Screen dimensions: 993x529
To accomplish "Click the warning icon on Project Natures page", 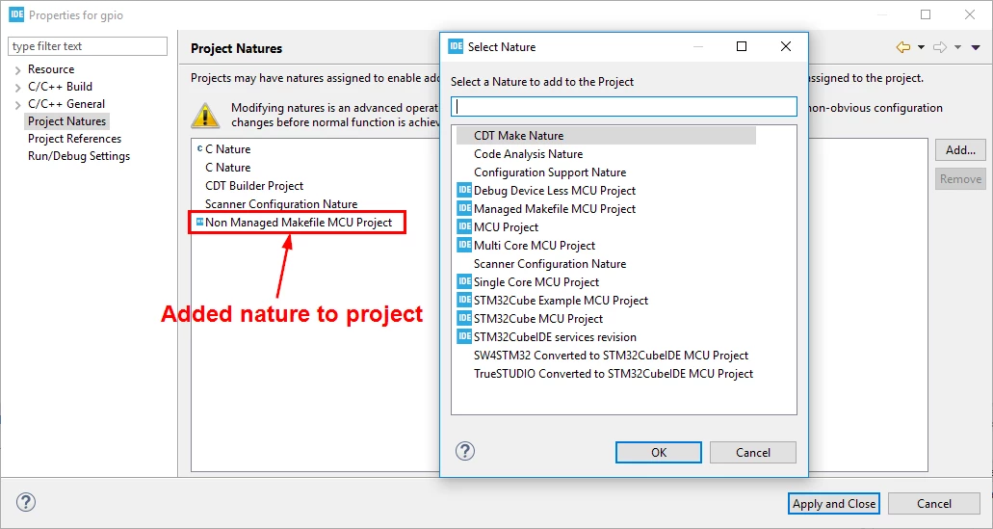I will pos(205,116).
